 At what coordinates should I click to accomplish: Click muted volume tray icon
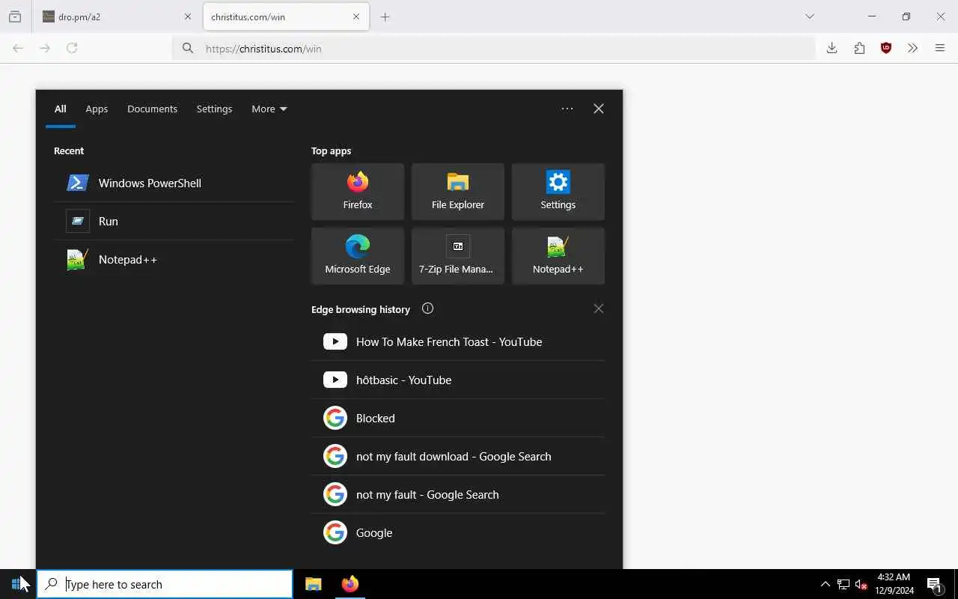(x=861, y=584)
